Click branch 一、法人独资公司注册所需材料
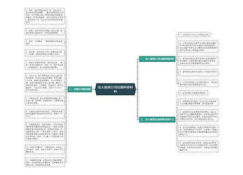This screenshot has width=243, height=175. click(157, 59)
